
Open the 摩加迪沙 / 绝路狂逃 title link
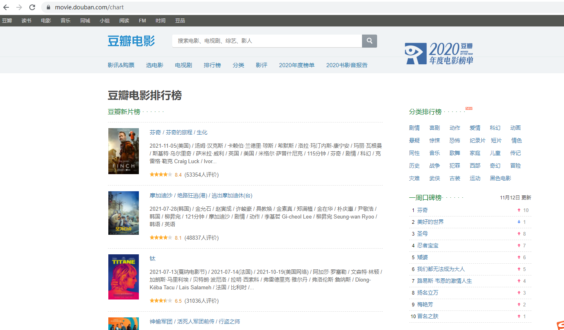201,195
